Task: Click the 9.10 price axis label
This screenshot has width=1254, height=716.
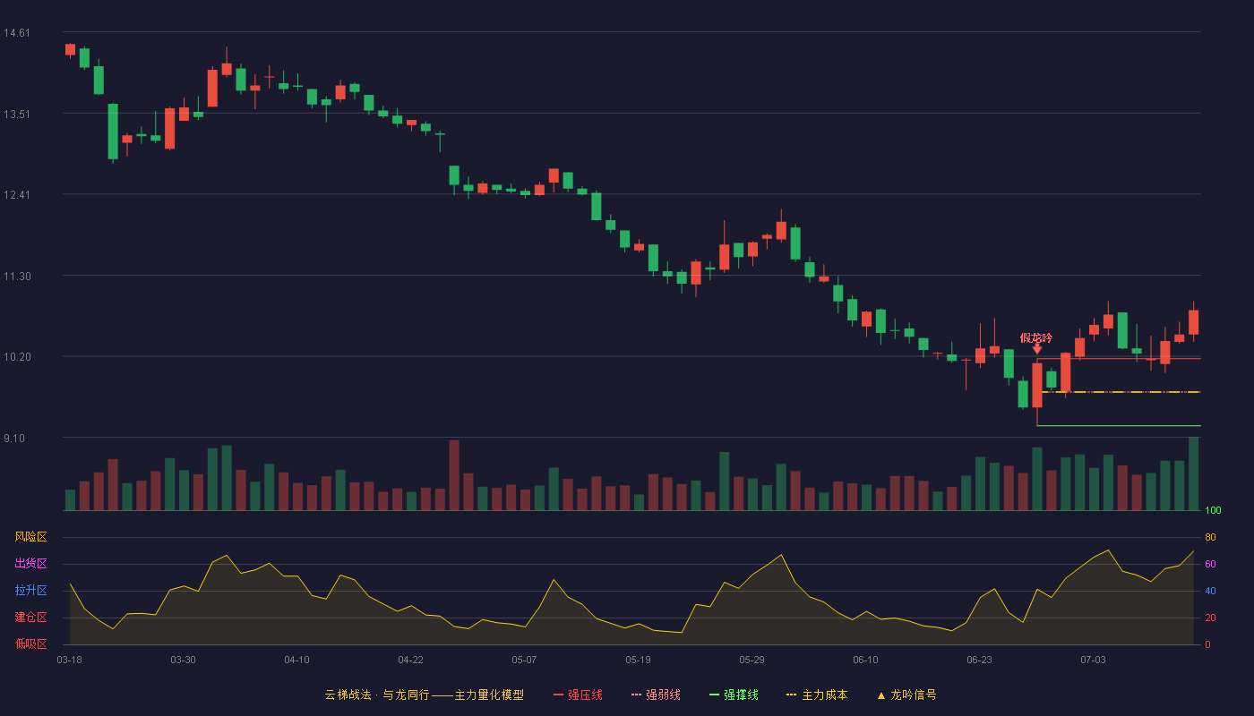Action: [x=14, y=439]
